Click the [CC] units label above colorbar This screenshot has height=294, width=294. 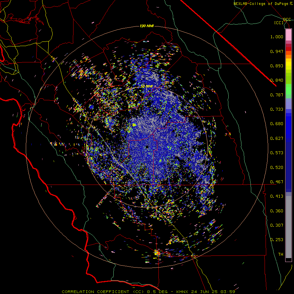[x=279, y=23]
